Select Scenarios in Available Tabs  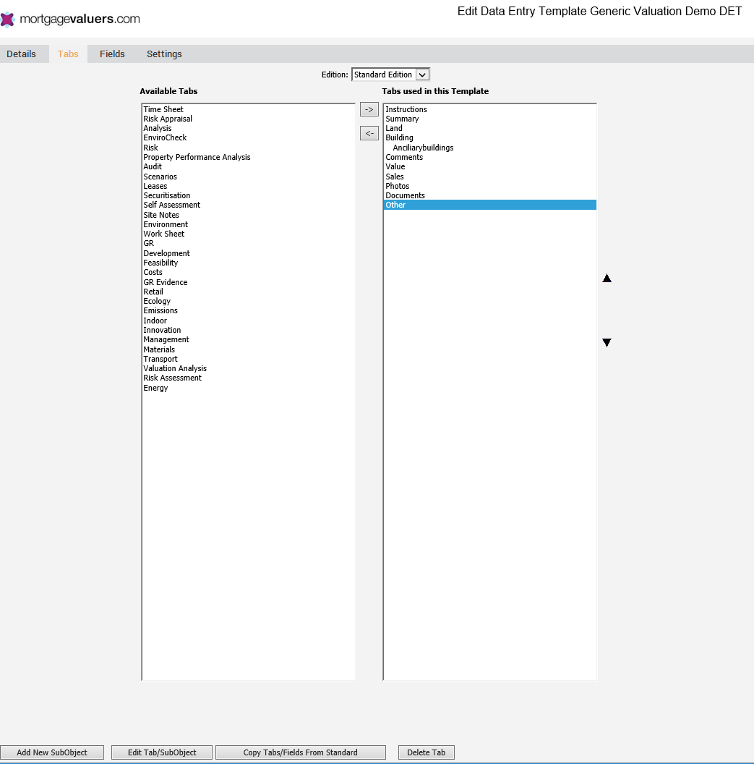coord(248,177)
